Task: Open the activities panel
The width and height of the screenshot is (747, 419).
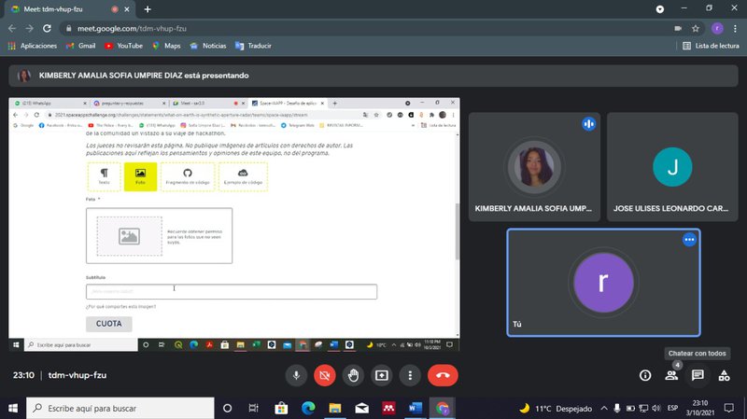Action: 724,375
